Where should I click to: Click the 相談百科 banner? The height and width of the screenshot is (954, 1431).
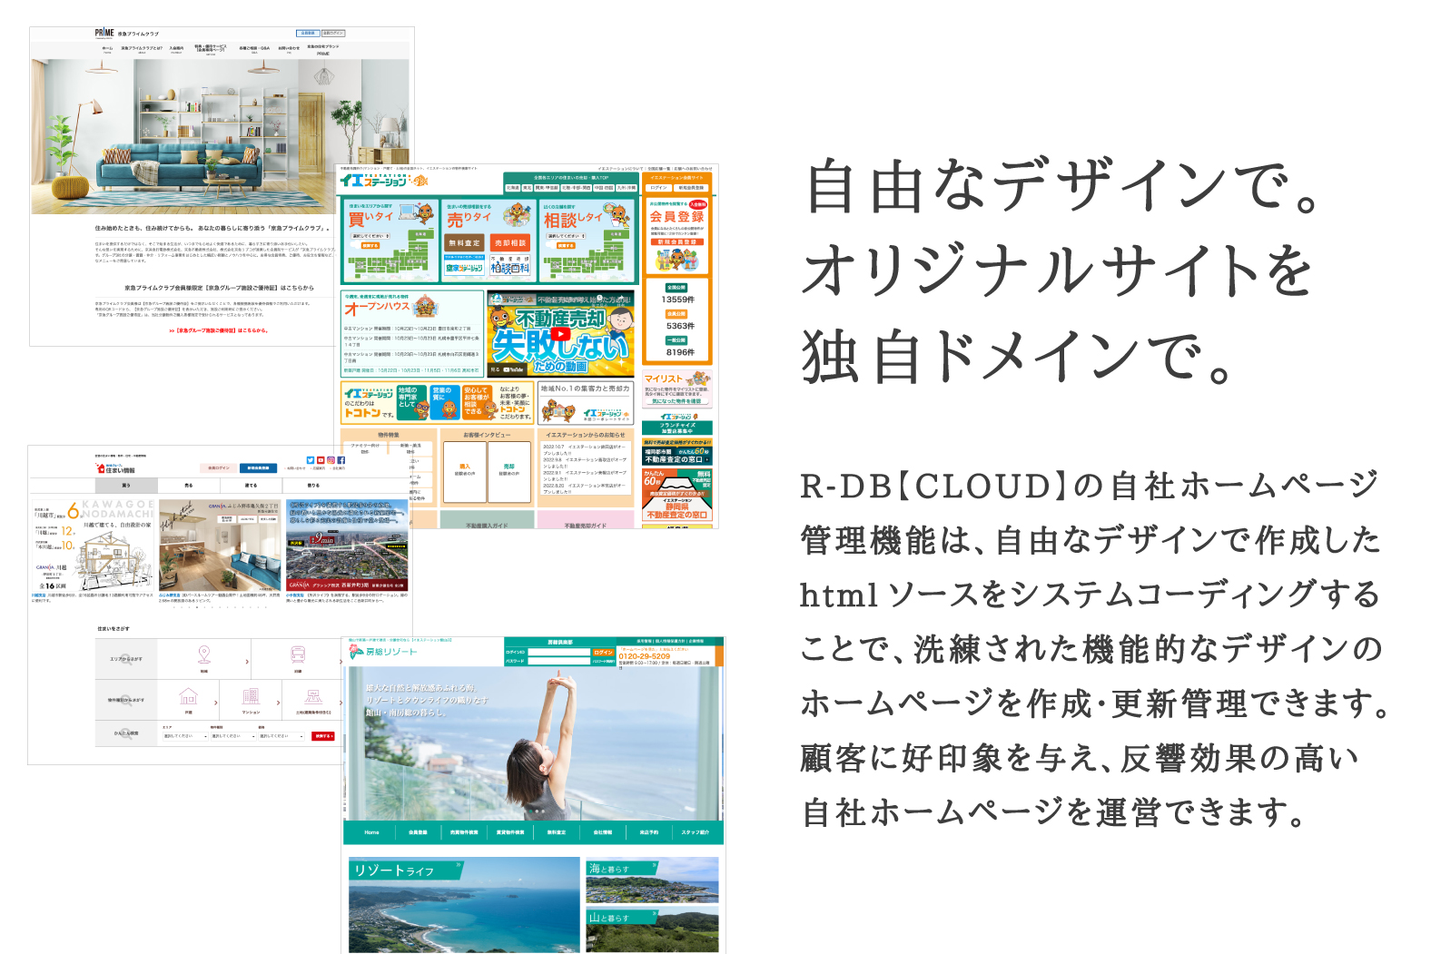click(510, 264)
